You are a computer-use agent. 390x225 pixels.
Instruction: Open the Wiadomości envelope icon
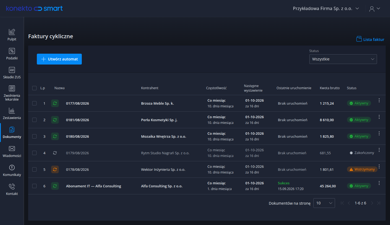click(12, 149)
